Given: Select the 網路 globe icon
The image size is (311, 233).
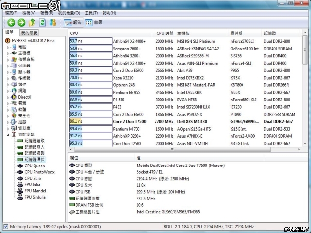Looking at the screenshot, I should click(14, 91).
